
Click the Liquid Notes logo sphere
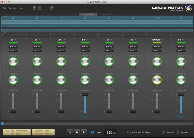pyautogui.click(x=188, y=8)
